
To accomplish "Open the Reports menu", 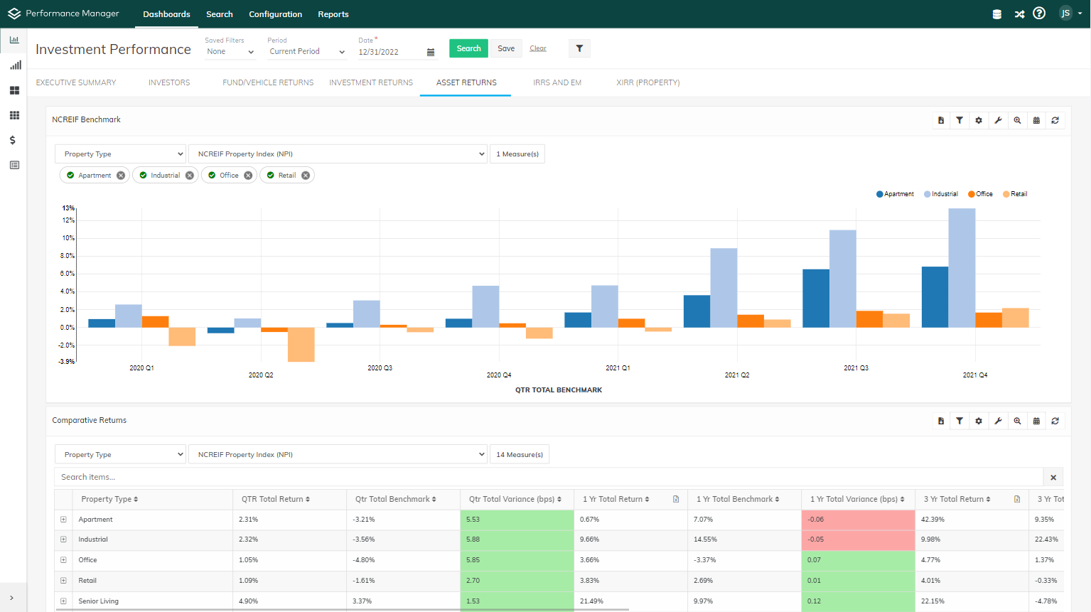I will click(333, 14).
